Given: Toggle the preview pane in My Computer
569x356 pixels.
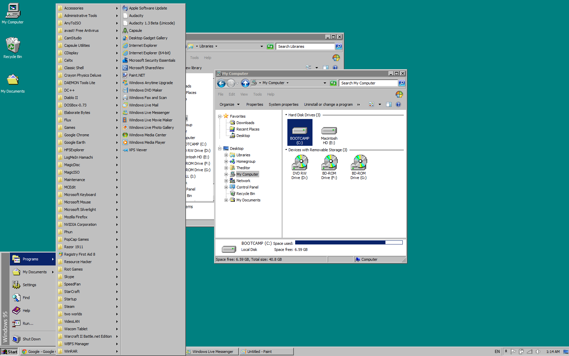Looking at the screenshot, I should [x=389, y=104].
